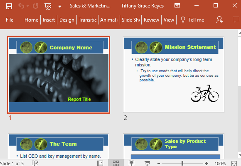Image resolution: width=241 pixels, height=166 pixels.
Task: Open the spell check icon in the status bar
Action: click(x=35, y=163)
